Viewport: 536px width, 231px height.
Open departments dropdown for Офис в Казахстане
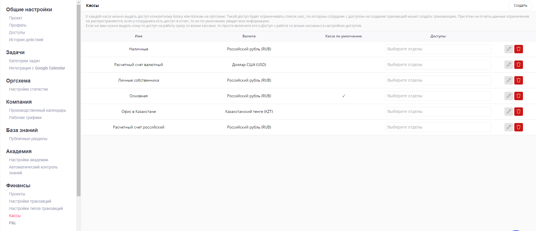(437, 111)
